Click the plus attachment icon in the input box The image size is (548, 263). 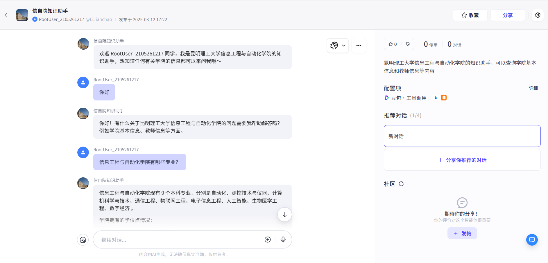pyautogui.click(x=268, y=239)
